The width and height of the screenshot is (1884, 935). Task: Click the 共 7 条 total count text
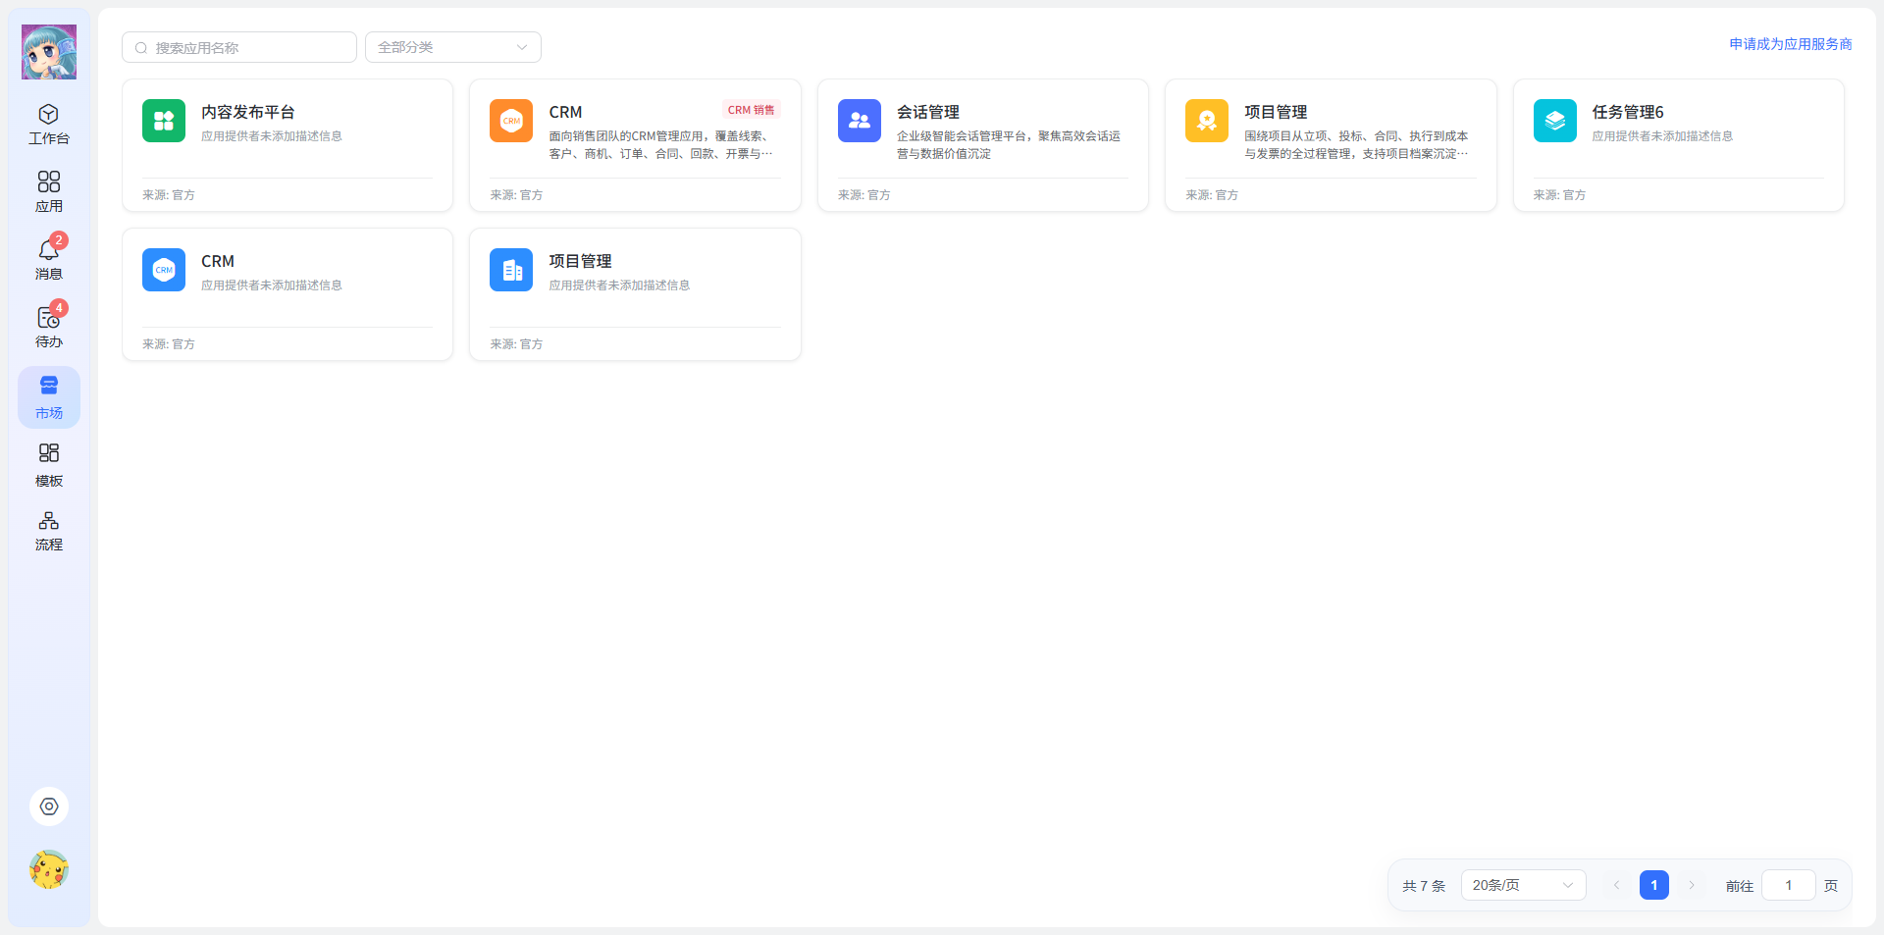click(x=1424, y=886)
